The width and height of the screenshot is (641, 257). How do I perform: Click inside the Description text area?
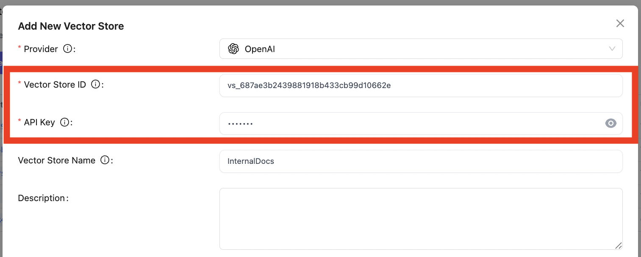coord(421,218)
